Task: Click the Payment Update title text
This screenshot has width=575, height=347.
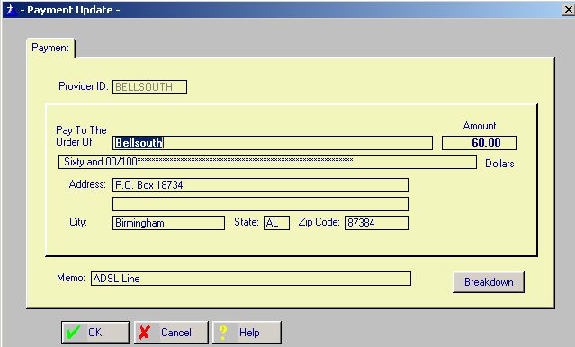Action: [70, 10]
